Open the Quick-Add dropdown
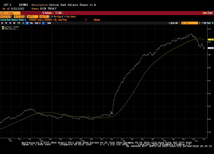 point(174,23)
